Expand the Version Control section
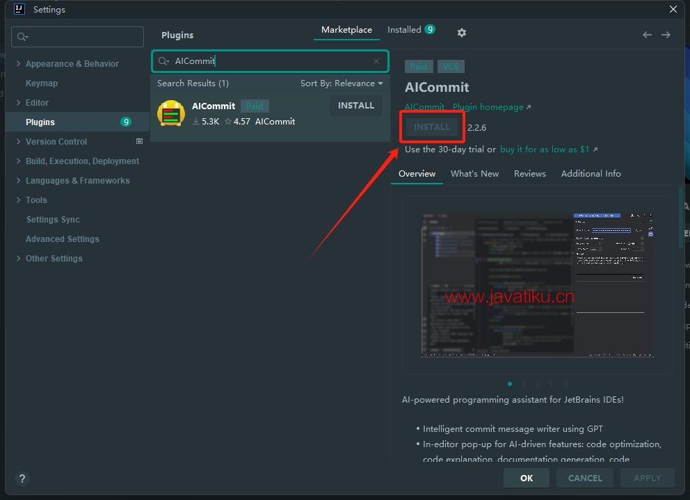This screenshot has width=690, height=500. click(18, 141)
